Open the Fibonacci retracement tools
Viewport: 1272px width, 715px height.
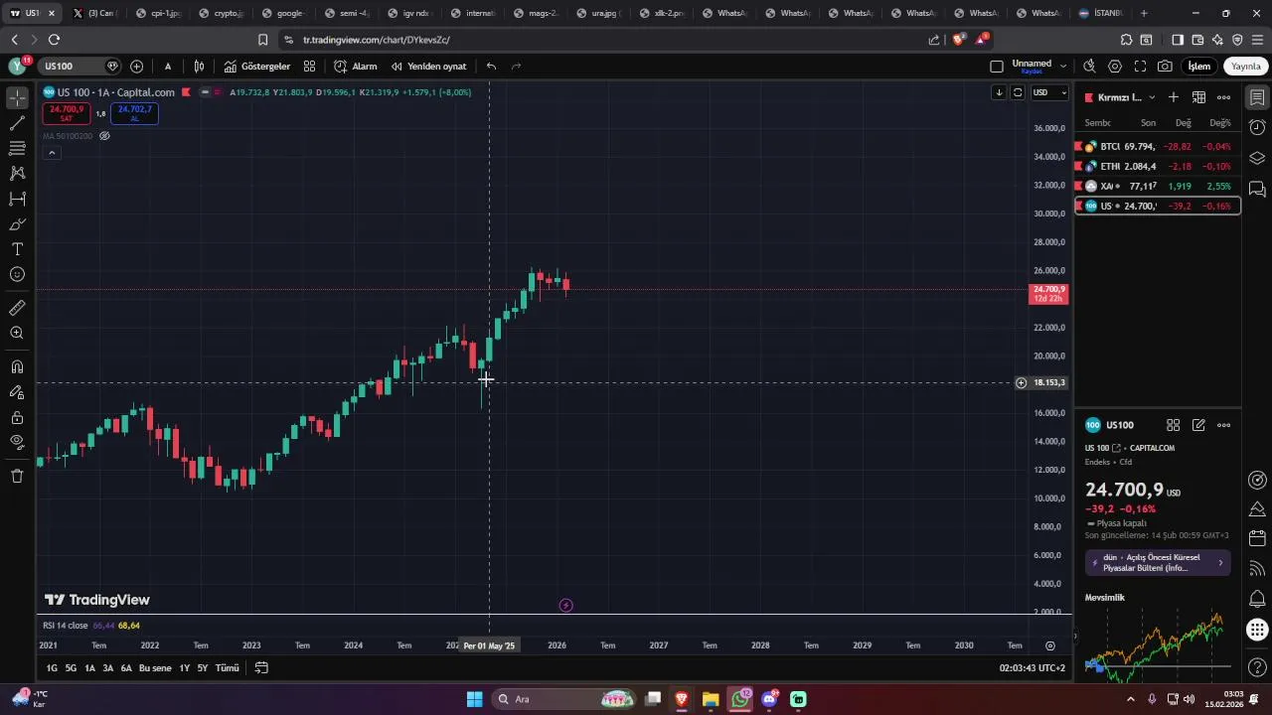[x=17, y=148]
